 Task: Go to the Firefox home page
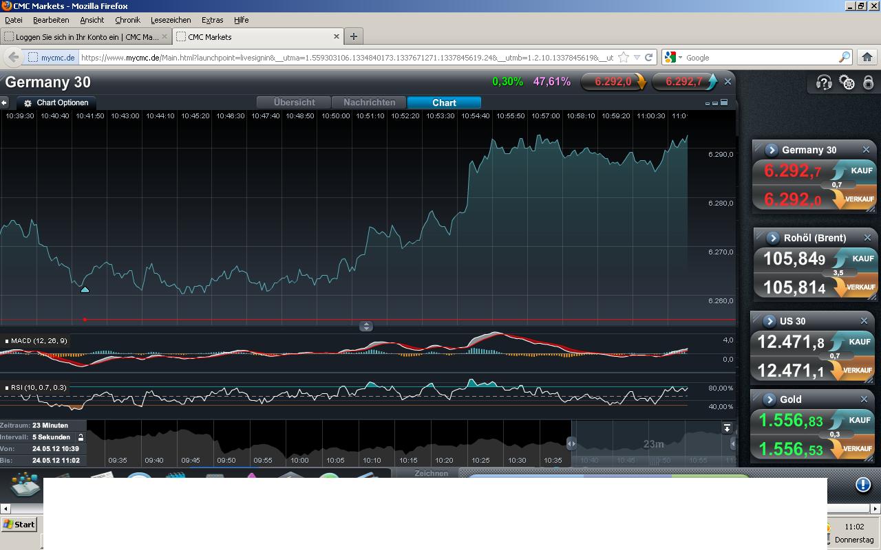[867, 57]
